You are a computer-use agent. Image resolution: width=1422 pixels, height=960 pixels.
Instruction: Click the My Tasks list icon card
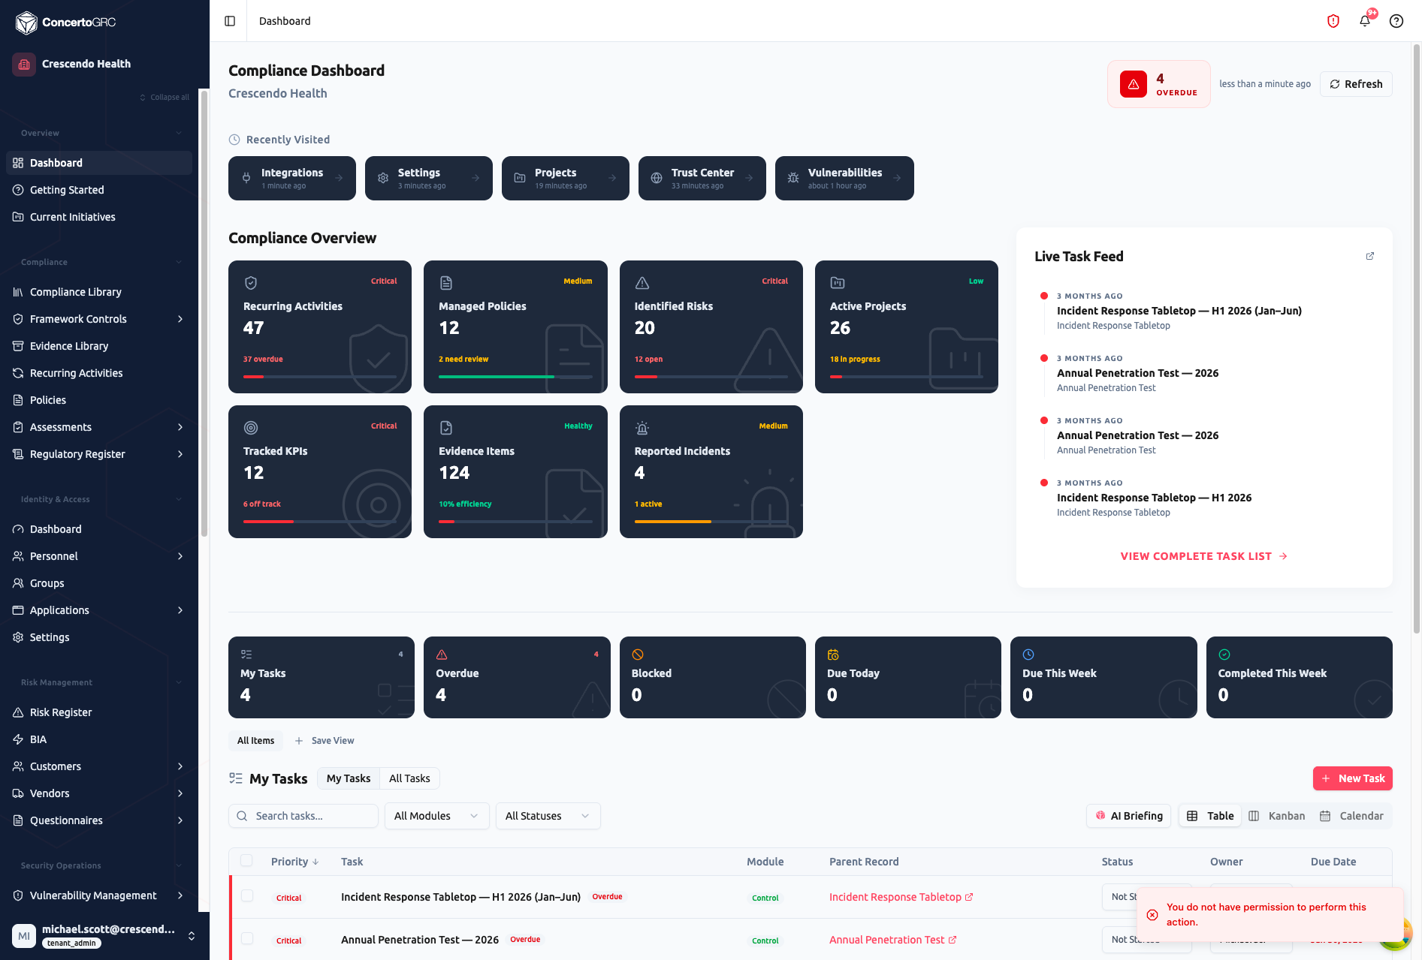(x=246, y=655)
